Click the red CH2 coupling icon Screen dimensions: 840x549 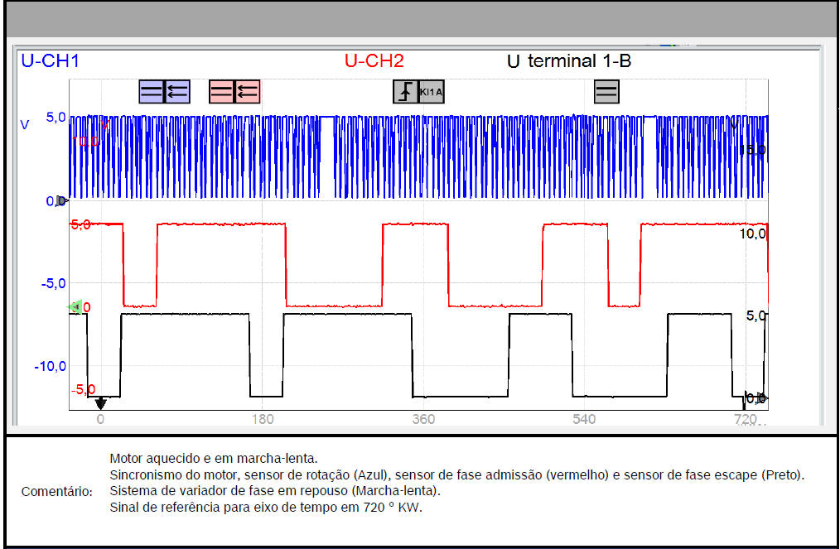point(222,91)
